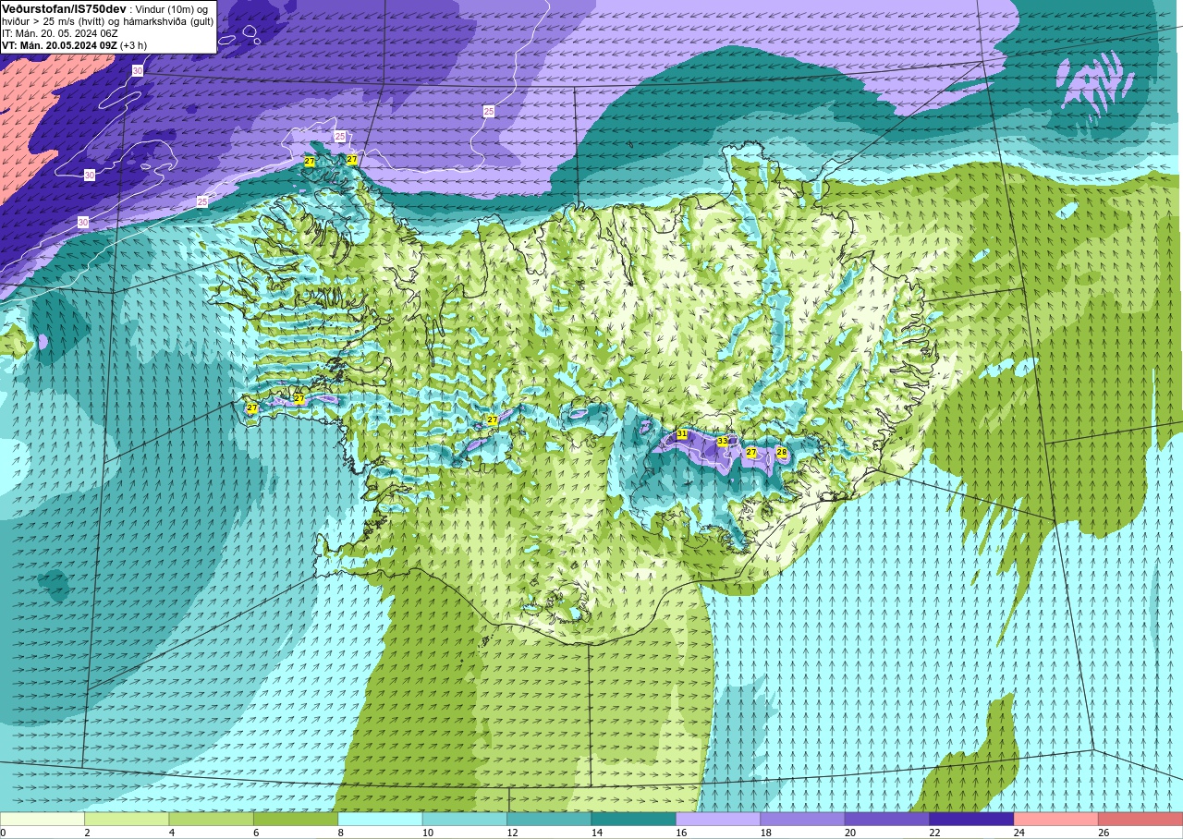Click the 22–24 dark indigo legend swatch
1183x839 pixels.
point(971,819)
